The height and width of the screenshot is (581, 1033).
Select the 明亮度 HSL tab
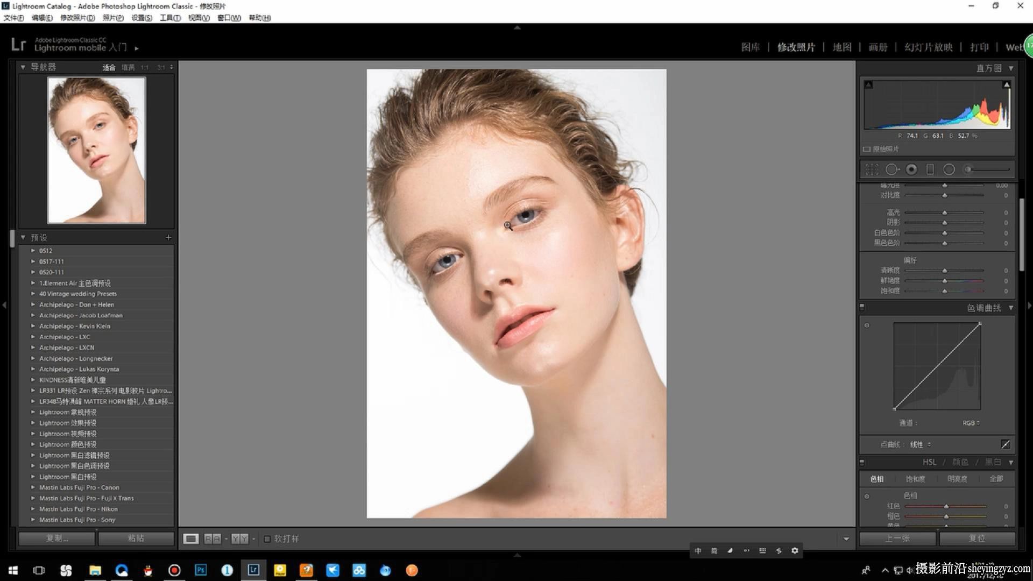(x=957, y=479)
